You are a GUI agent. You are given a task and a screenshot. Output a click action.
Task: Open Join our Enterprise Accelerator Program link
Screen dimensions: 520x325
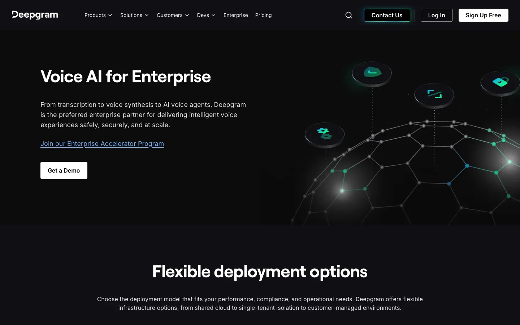tap(102, 144)
